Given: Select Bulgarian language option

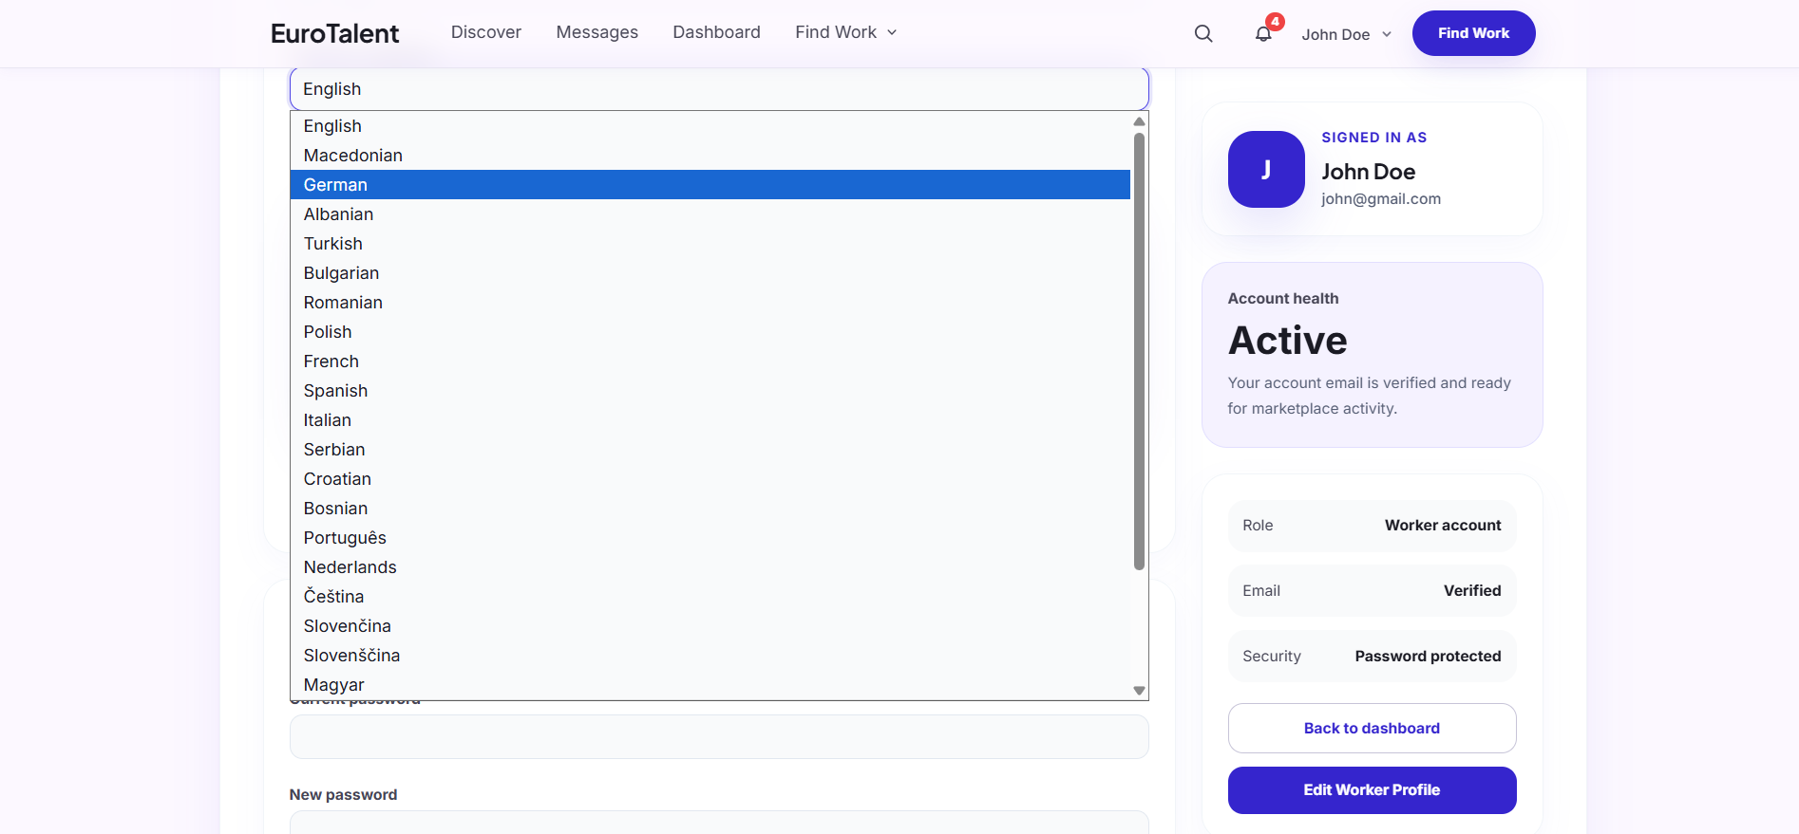Looking at the screenshot, I should (x=710, y=273).
